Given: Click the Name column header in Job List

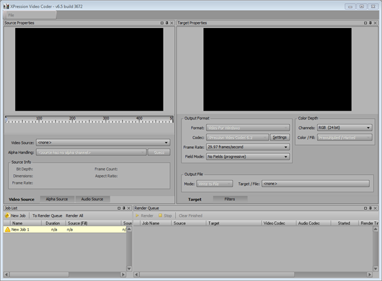Looking at the screenshot, I should tap(25, 223).
